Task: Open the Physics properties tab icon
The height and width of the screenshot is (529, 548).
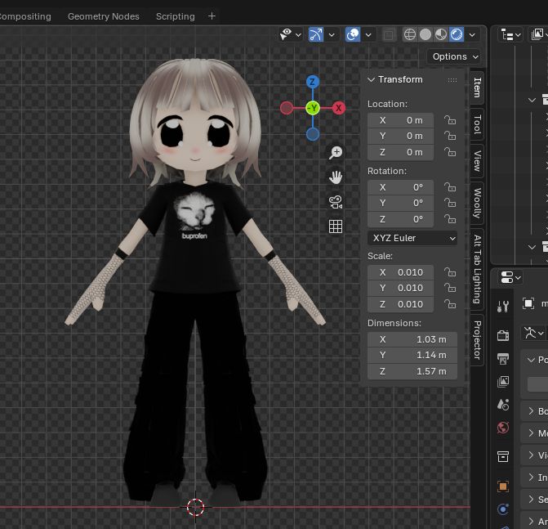Action: coord(503,509)
